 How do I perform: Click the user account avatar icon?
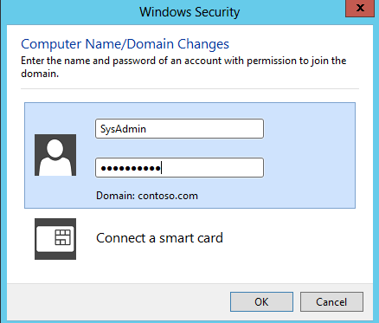click(x=55, y=155)
